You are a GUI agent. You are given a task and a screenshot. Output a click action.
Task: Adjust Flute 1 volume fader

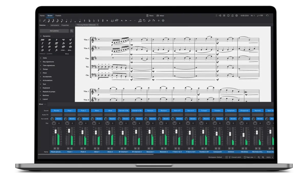[69, 131]
